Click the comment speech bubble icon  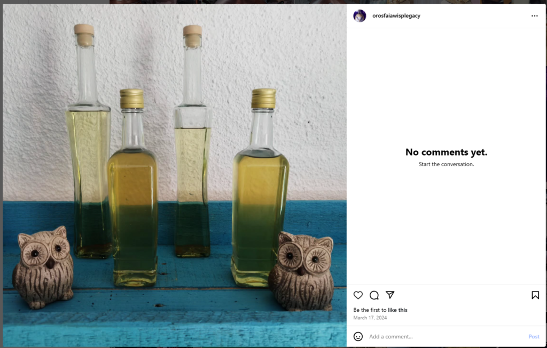[x=374, y=295]
